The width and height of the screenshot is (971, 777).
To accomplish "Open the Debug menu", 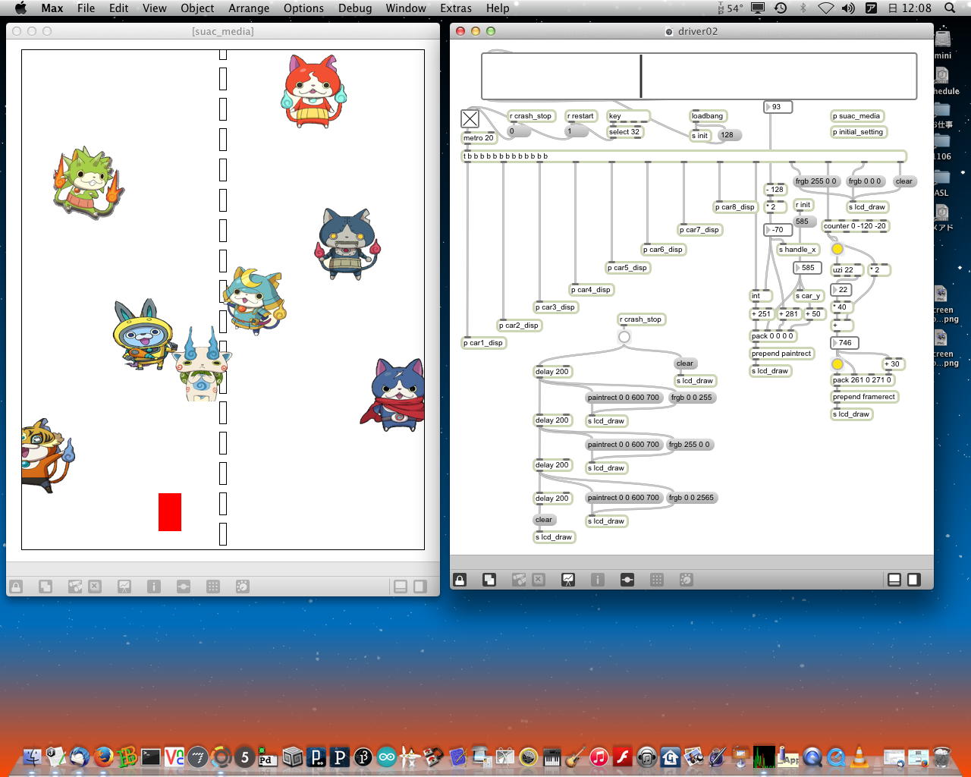I will [355, 8].
